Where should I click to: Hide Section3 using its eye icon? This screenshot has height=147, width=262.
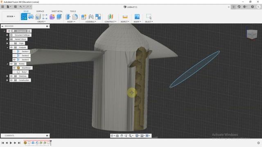pyautogui.click(x=14, y=60)
